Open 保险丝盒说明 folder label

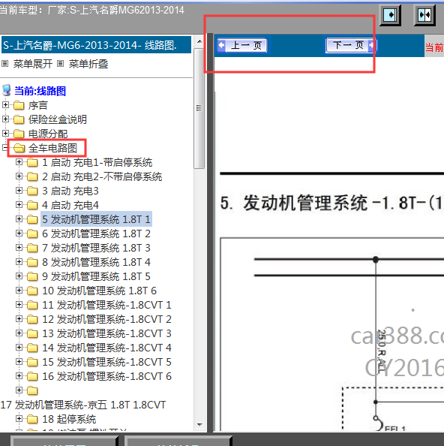(58, 119)
